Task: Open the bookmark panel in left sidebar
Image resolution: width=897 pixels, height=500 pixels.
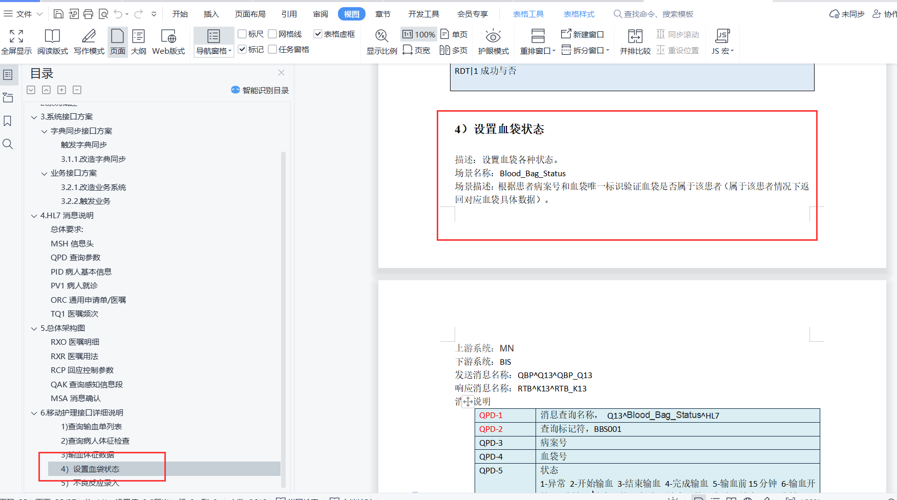Action: (8, 121)
